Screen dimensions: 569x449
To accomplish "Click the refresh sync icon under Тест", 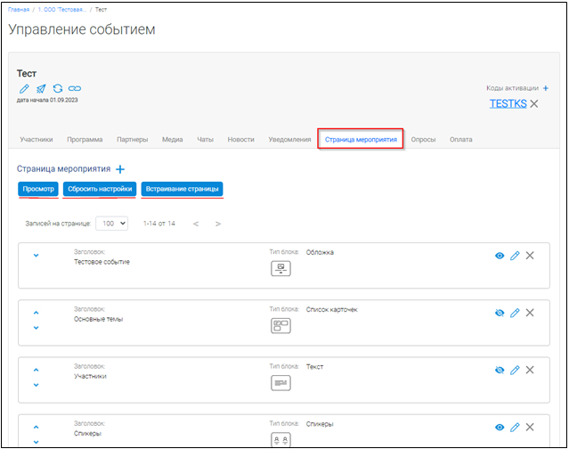I will (x=57, y=88).
